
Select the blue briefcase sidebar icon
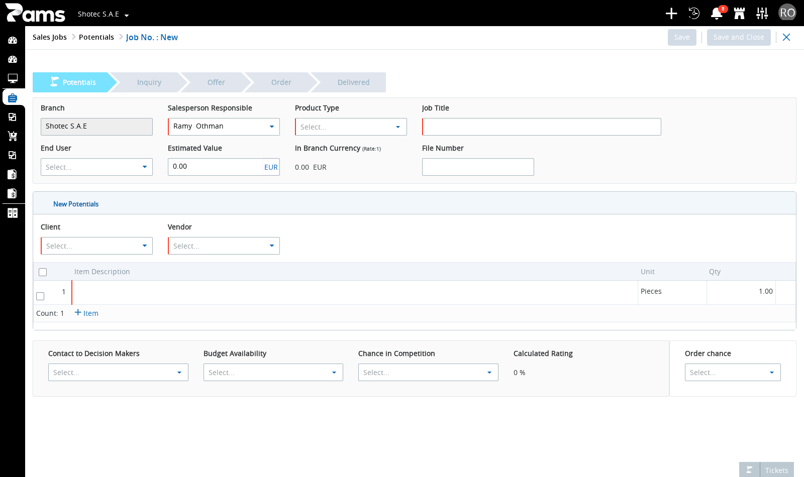pyautogui.click(x=13, y=97)
